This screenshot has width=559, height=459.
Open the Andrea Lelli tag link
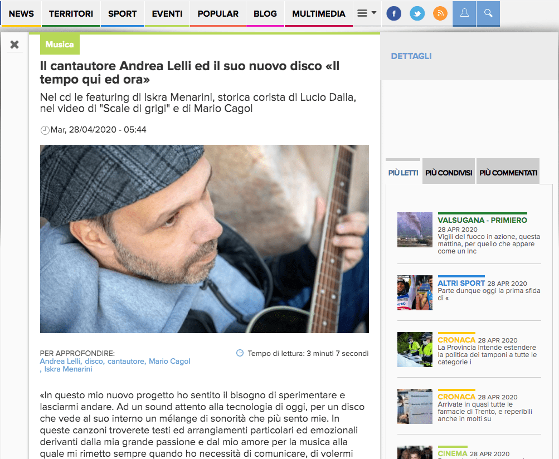60,362
